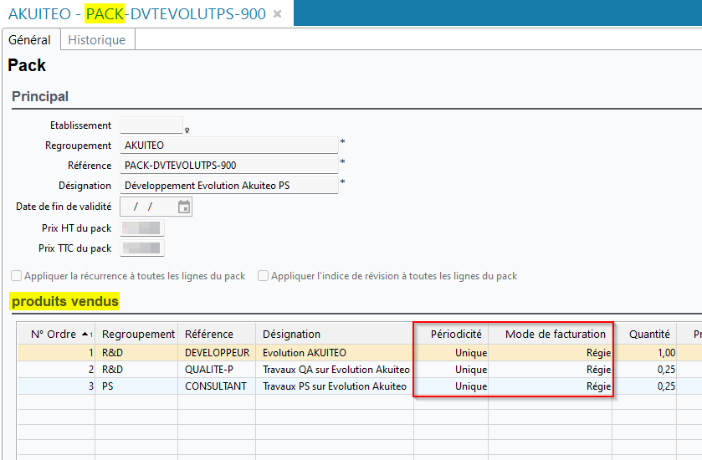The image size is (702, 460).
Task: Select Unique periodicity in DEVELOPPEUR row
Action: 451,353
